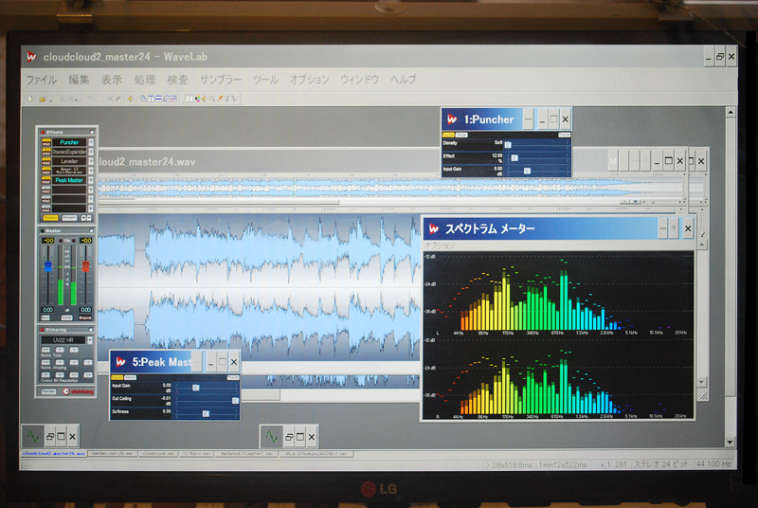Open the サンプラー menu
Screen dimensions: 758x508
[x=221, y=80]
